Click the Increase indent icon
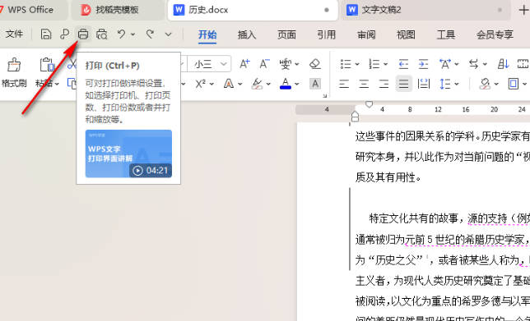This screenshot has height=321, width=530. click(x=423, y=64)
